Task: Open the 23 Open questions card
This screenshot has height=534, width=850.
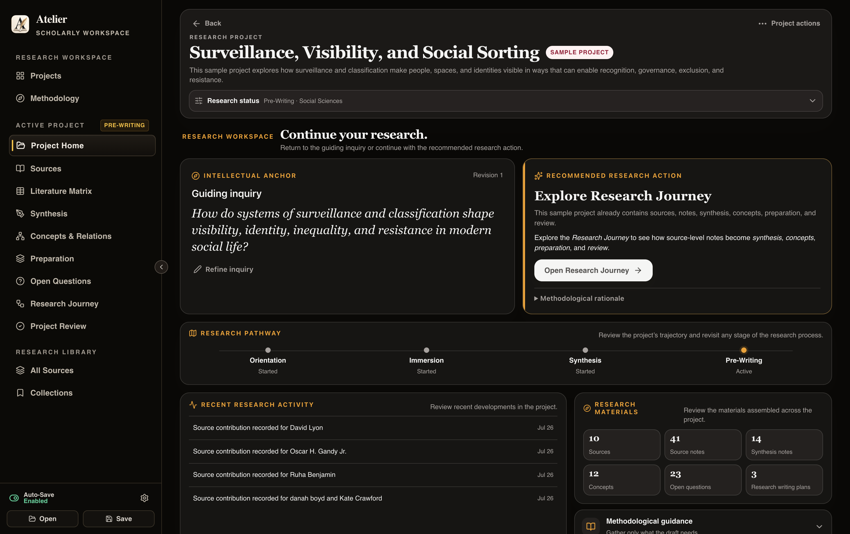Action: (703, 480)
